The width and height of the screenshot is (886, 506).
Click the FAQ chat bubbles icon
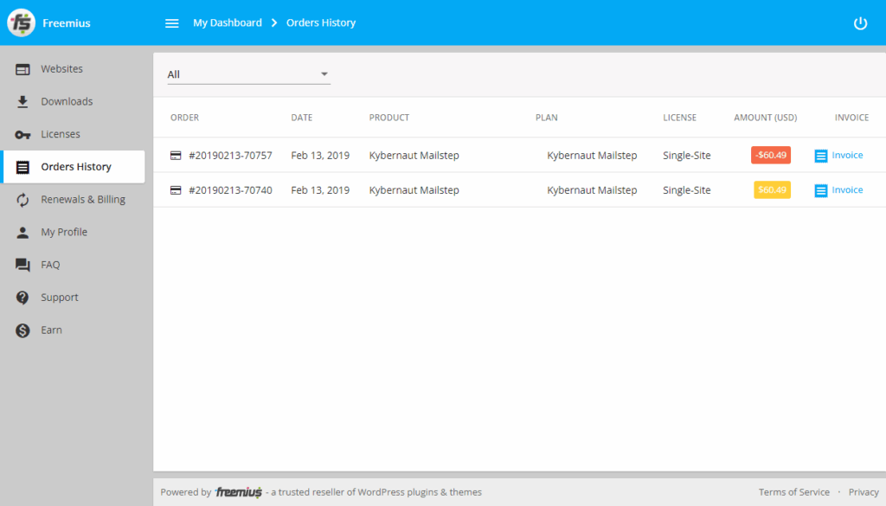coord(22,265)
